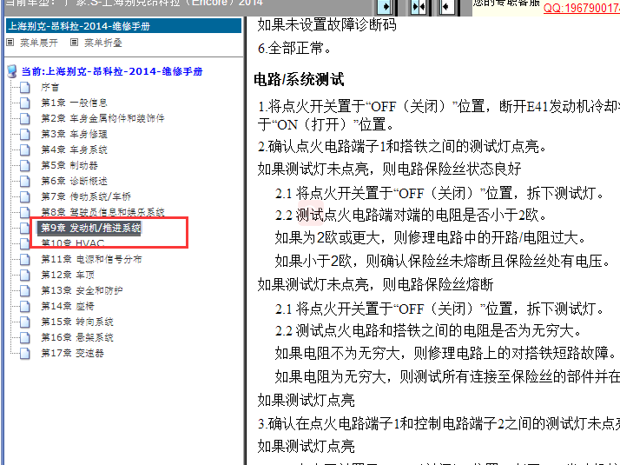Click the line 如果小于2欧,则确认保险丝未熔断
620x465 pixels.
pyautogui.click(x=443, y=262)
